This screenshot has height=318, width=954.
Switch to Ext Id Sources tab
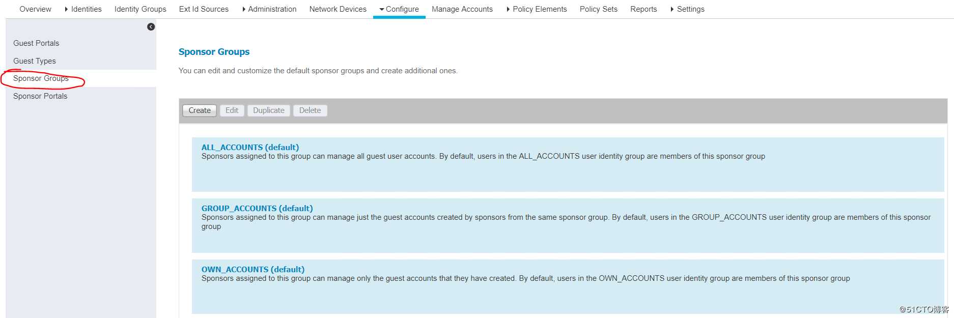(204, 9)
